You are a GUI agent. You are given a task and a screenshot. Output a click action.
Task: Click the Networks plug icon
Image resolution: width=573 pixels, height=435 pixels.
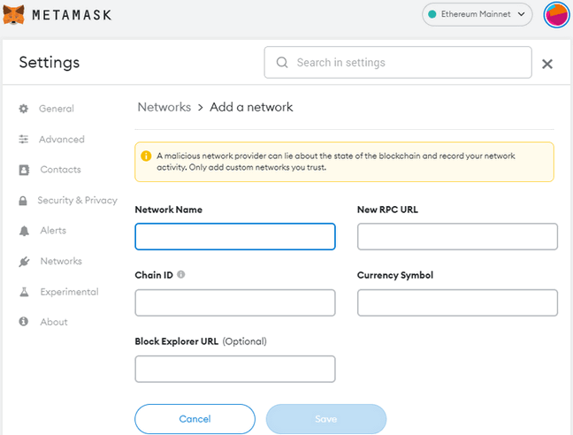(x=24, y=262)
